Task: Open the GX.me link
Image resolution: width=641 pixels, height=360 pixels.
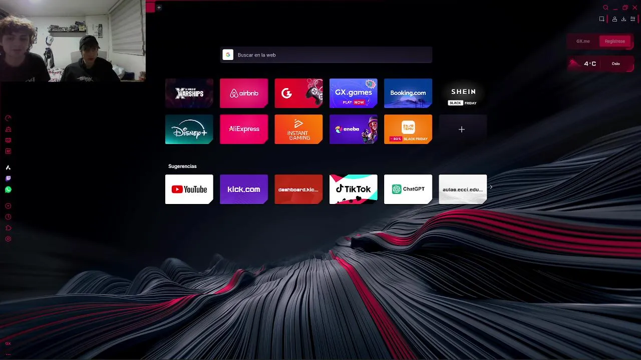Action: pos(583,41)
